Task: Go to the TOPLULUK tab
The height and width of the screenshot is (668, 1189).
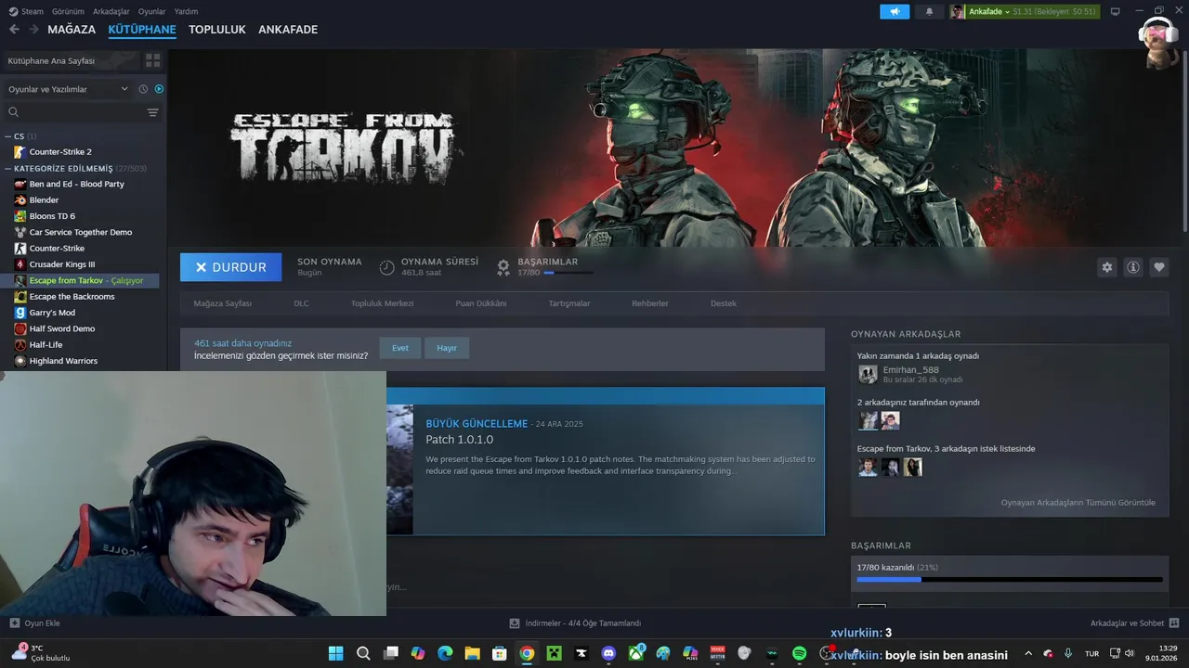Action: (217, 30)
